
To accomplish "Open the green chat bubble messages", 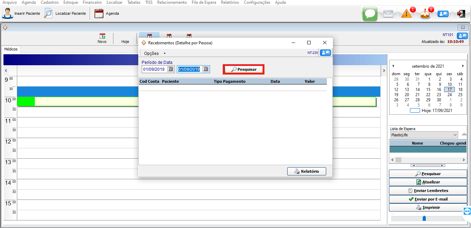I will pyautogui.click(x=370, y=14).
